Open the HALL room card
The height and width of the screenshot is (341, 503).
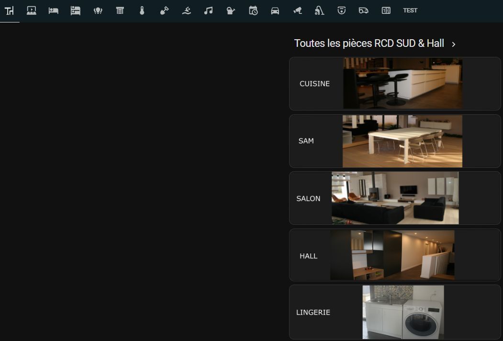(x=395, y=255)
